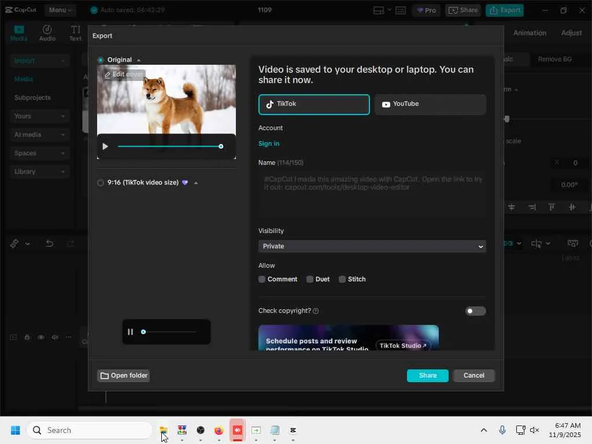
Task: Switch to the Audio tab
Action: pyautogui.click(x=47, y=33)
